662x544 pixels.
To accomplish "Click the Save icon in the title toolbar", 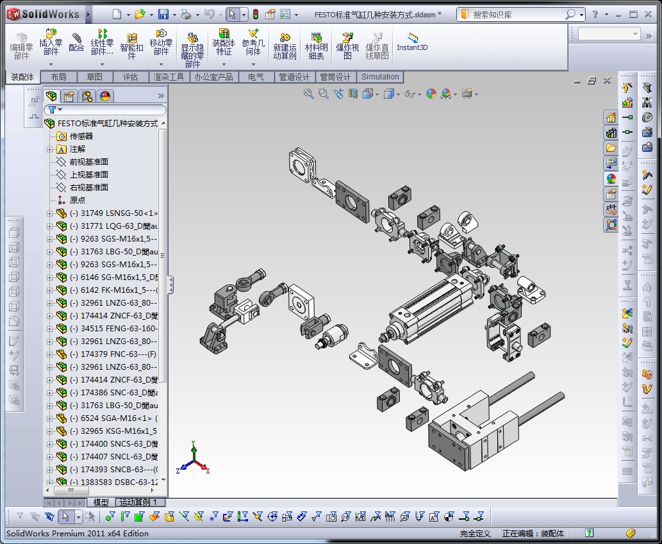I will pos(163,14).
